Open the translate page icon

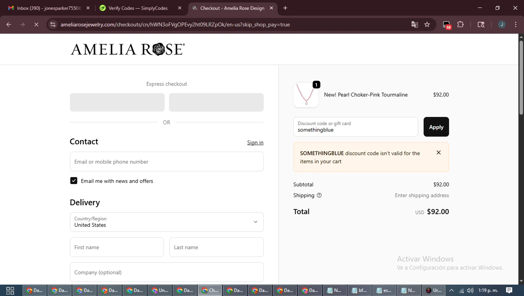coord(415,24)
